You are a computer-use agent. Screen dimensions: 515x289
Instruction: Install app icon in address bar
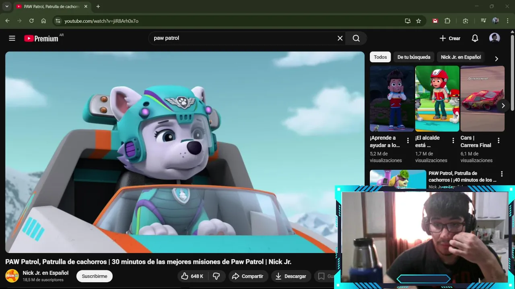408,21
